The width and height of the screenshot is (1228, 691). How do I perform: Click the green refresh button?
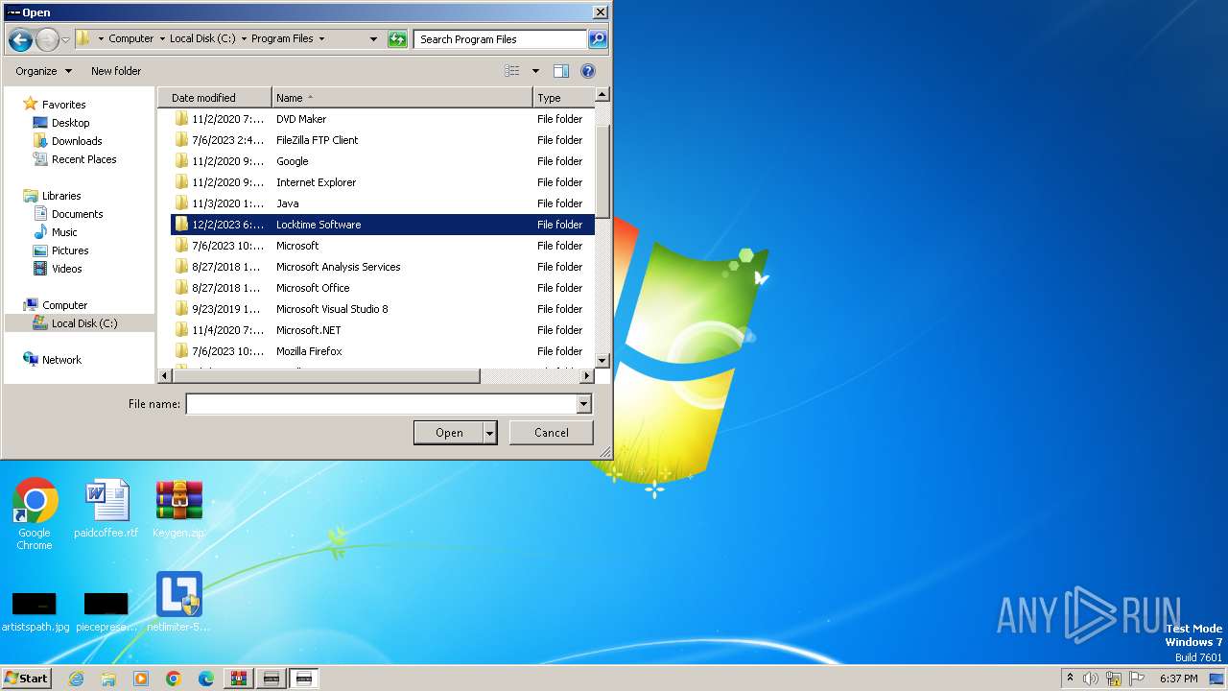pyautogui.click(x=397, y=39)
